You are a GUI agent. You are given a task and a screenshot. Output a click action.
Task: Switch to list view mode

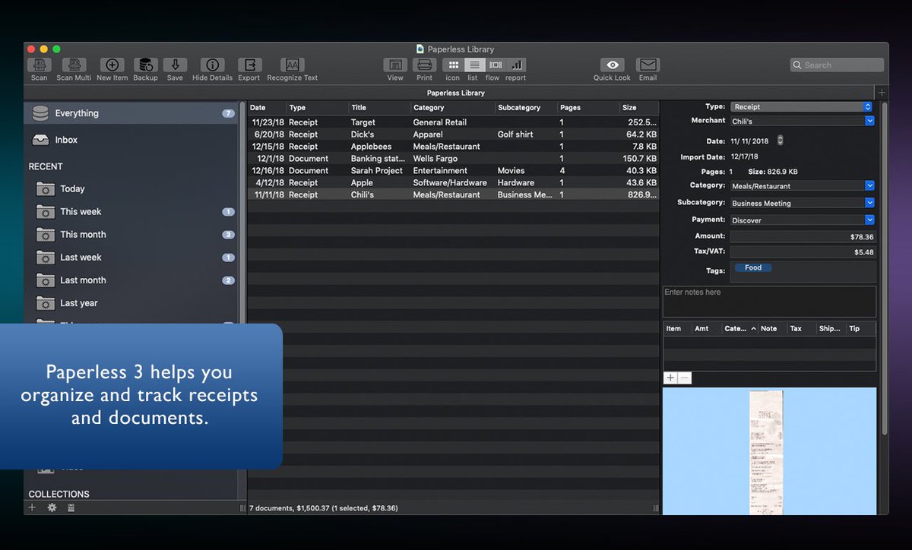pos(473,65)
